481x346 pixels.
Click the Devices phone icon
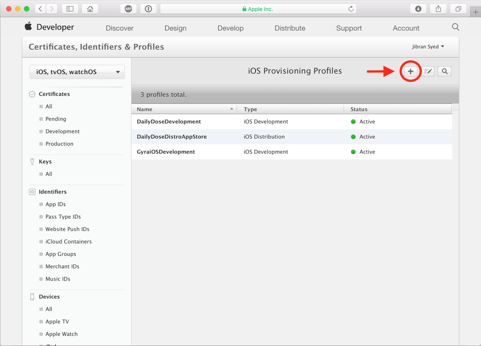pyautogui.click(x=32, y=297)
